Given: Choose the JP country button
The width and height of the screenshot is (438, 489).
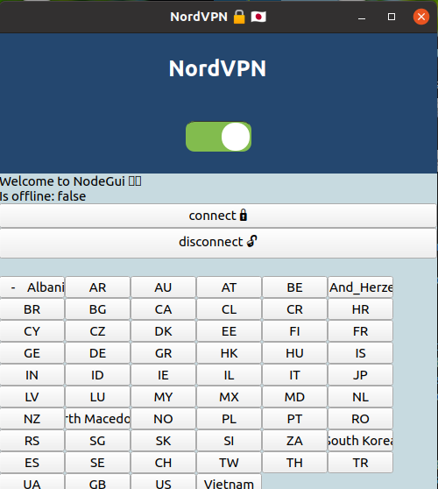Looking at the screenshot, I should 360,375.
